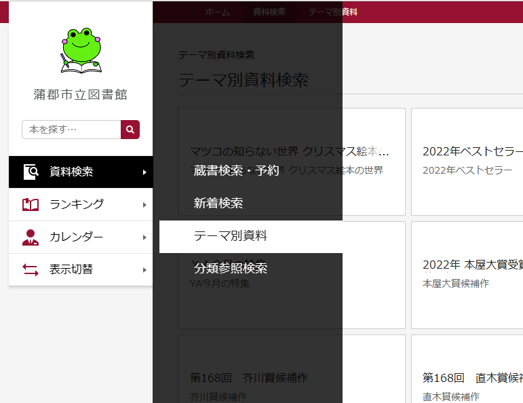This screenshot has height=403, width=523.
Task: Open the ランキング sidebar menu
Action: [x=81, y=204]
